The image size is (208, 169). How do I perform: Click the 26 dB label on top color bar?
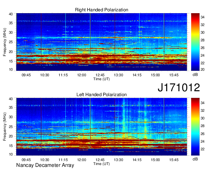point(202,48)
